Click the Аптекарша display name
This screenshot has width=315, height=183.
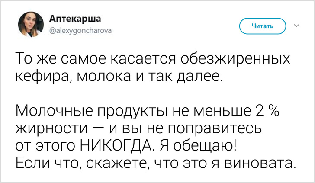(76, 18)
